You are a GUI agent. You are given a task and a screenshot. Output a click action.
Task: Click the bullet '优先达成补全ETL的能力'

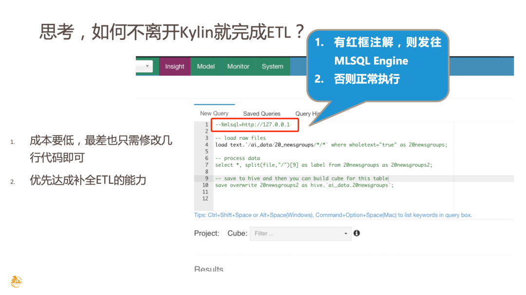[x=88, y=180]
